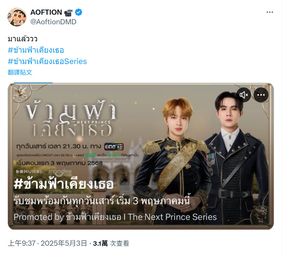Screen dimensions: 283x256
Task: Click the large #ข้ามฟ้าเคียงเธอ overlay title
Action: pos(64,184)
